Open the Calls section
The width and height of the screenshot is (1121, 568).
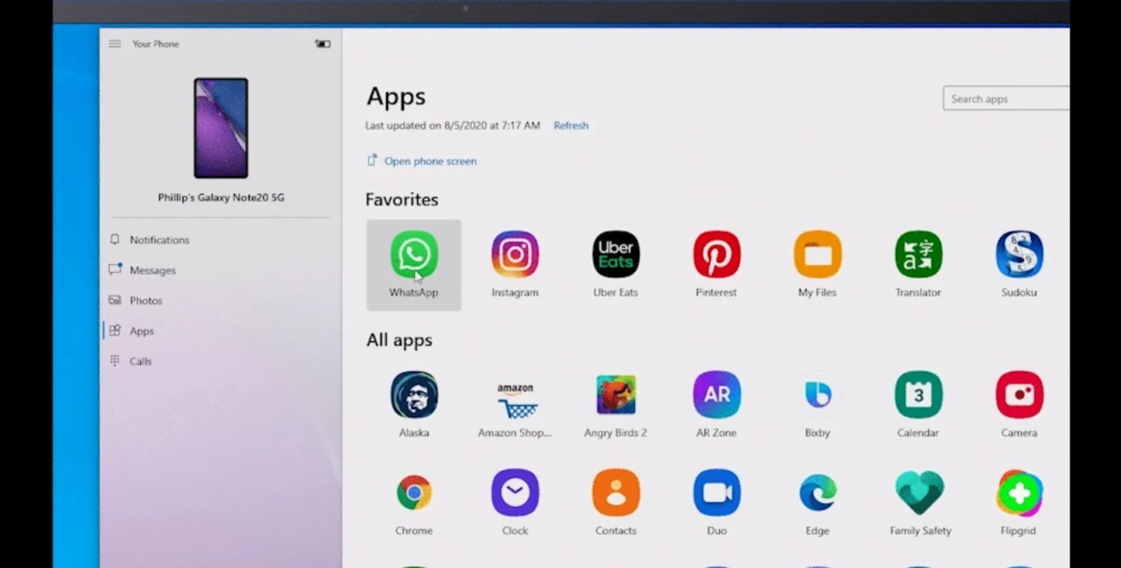pyautogui.click(x=219, y=361)
